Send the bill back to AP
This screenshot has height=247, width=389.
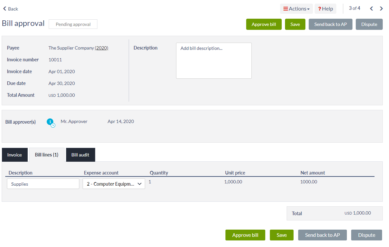[x=330, y=24]
